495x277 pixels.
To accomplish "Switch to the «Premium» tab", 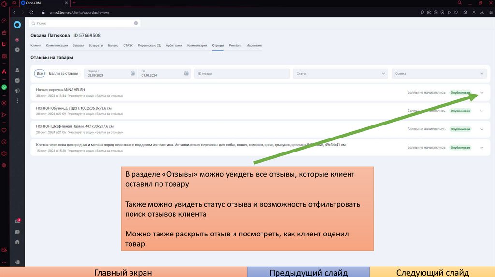I will coord(235,46).
